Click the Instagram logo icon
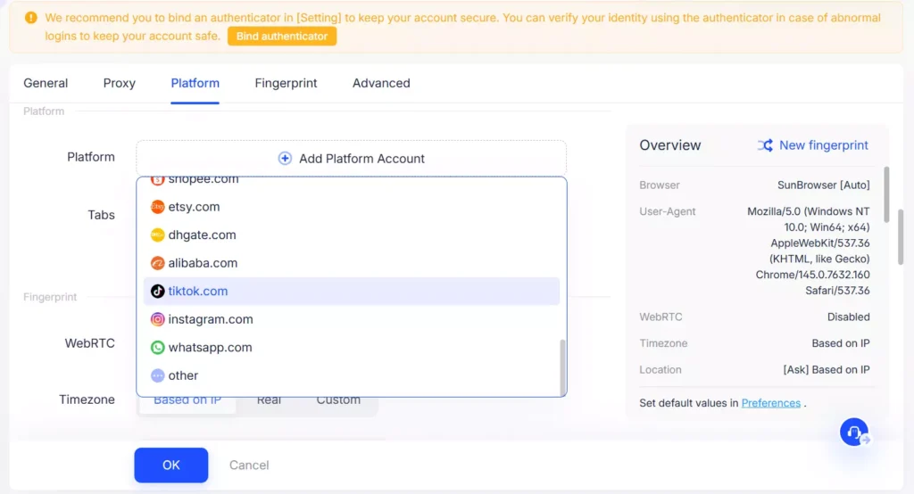914x494 pixels. 157,319
